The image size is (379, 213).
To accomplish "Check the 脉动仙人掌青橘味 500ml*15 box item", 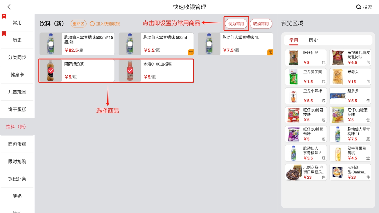I will click(x=51, y=44).
